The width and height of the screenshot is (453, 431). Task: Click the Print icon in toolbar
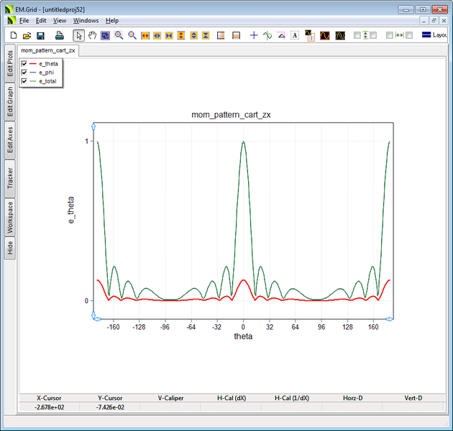[60, 35]
